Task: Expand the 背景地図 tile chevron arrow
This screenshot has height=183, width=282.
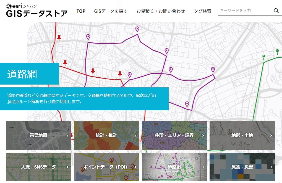Action: [67, 136]
